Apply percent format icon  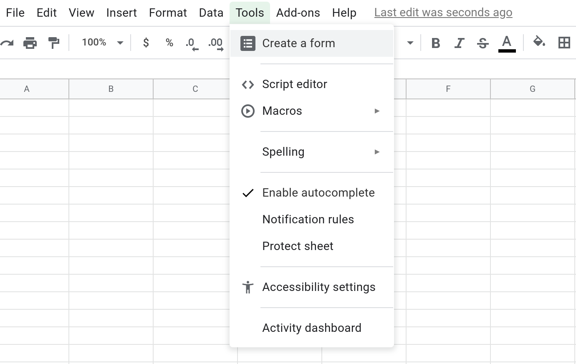pos(169,43)
